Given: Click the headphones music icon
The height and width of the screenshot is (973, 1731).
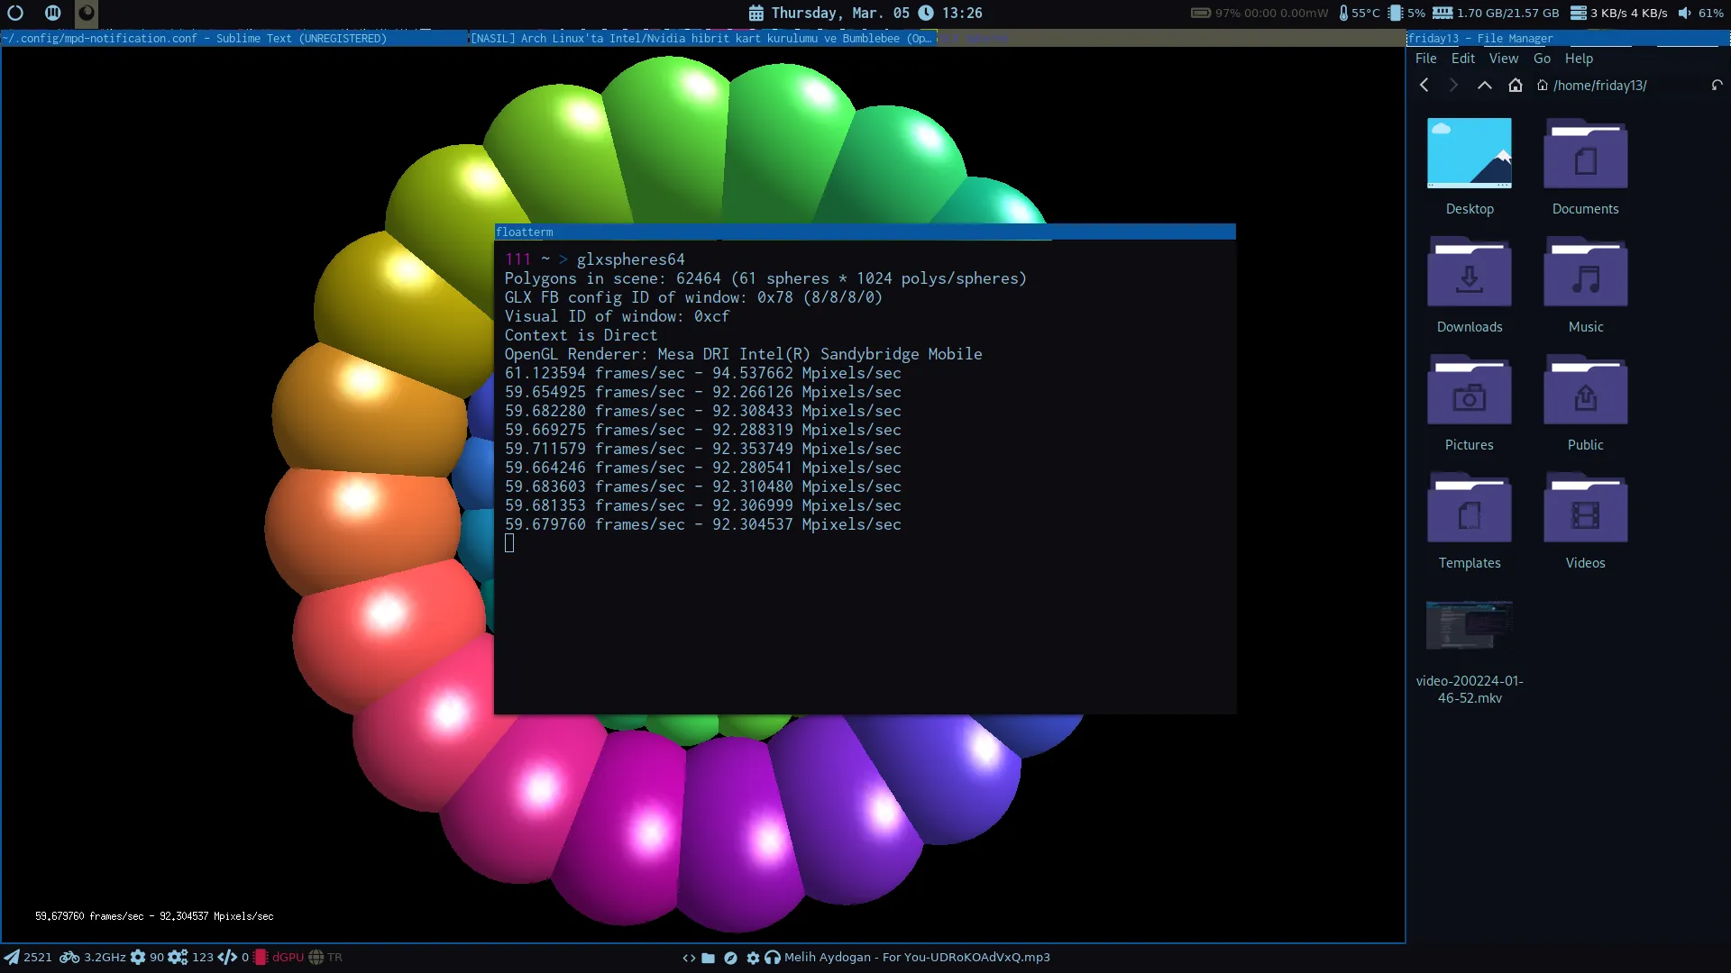Looking at the screenshot, I should 773,958.
